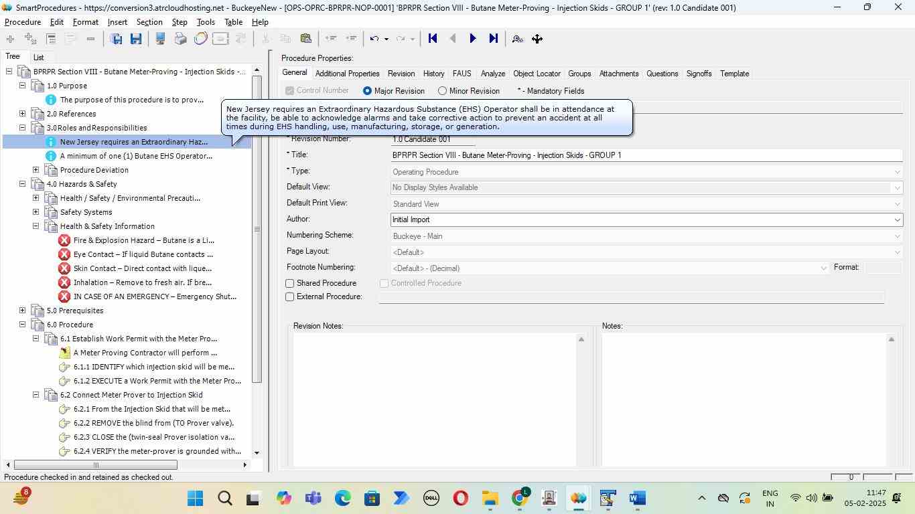This screenshot has width=915, height=514.
Task: Expand the Procedure Deviation node
Action: (36, 170)
